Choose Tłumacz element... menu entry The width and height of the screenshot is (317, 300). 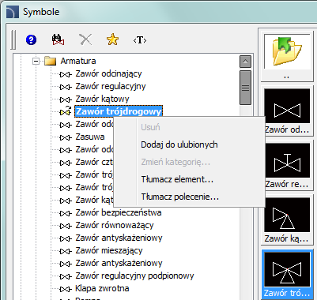(189, 179)
